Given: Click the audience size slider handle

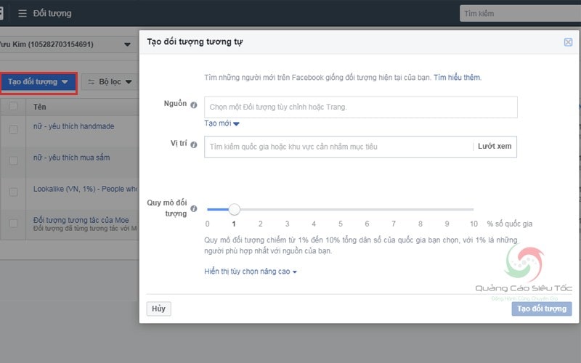Looking at the screenshot, I should 234,209.
